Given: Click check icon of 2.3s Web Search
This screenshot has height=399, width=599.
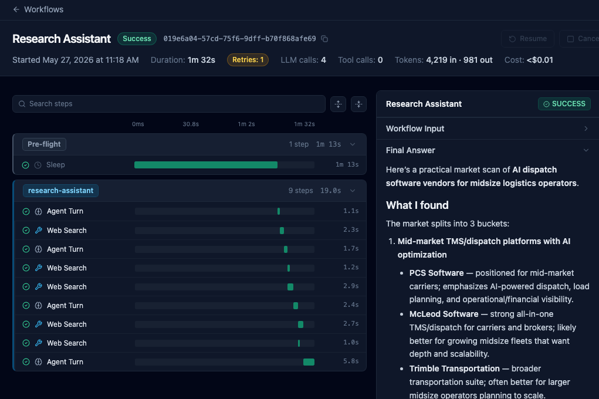Looking at the screenshot, I should (x=26, y=231).
